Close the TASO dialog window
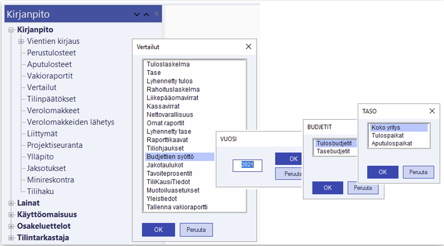Viewport: 444px width, 246px height. tap(432, 111)
